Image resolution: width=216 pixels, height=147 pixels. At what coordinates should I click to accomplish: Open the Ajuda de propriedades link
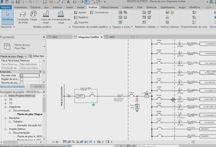pos(12,86)
